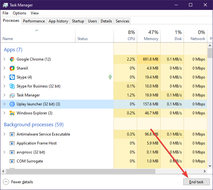213x190 pixels.
Task: Sort by the CPU column header
Action: (125, 36)
